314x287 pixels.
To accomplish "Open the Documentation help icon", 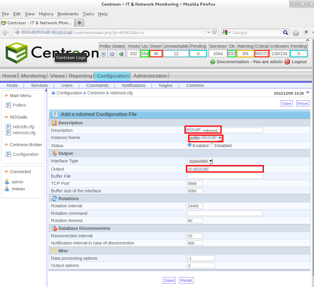I will tap(212, 62).
